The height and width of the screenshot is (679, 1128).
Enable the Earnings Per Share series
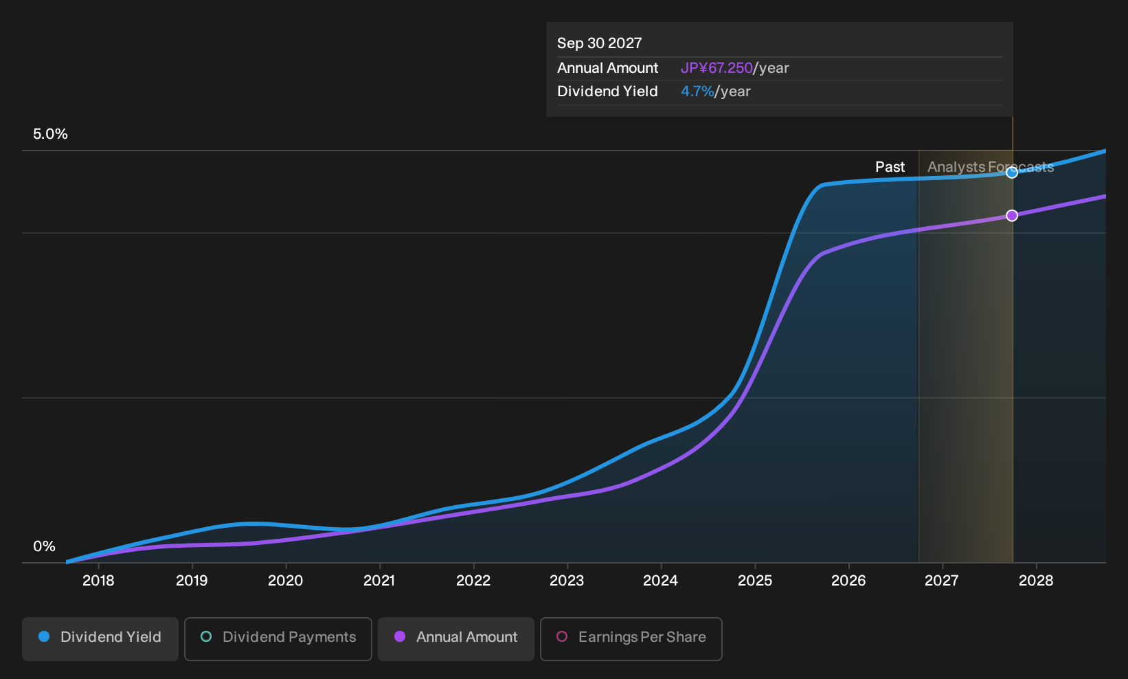[x=631, y=638]
